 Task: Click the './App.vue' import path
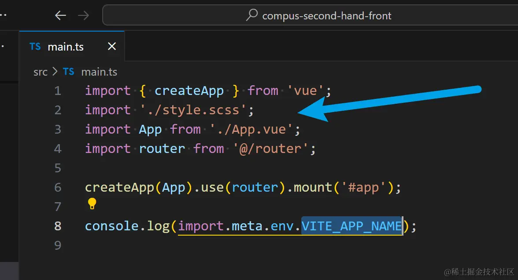coord(251,129)
